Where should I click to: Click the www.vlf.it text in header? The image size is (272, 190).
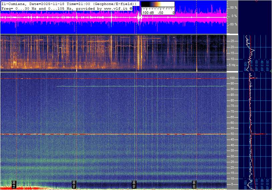coord(111,8)
